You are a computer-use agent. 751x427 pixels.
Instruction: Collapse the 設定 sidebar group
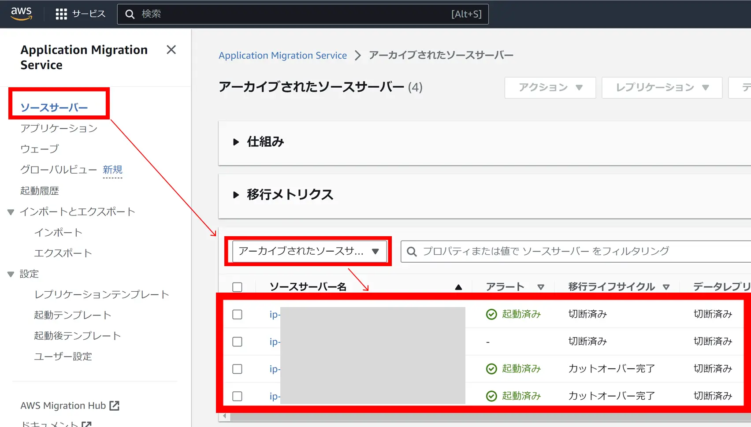11,274
